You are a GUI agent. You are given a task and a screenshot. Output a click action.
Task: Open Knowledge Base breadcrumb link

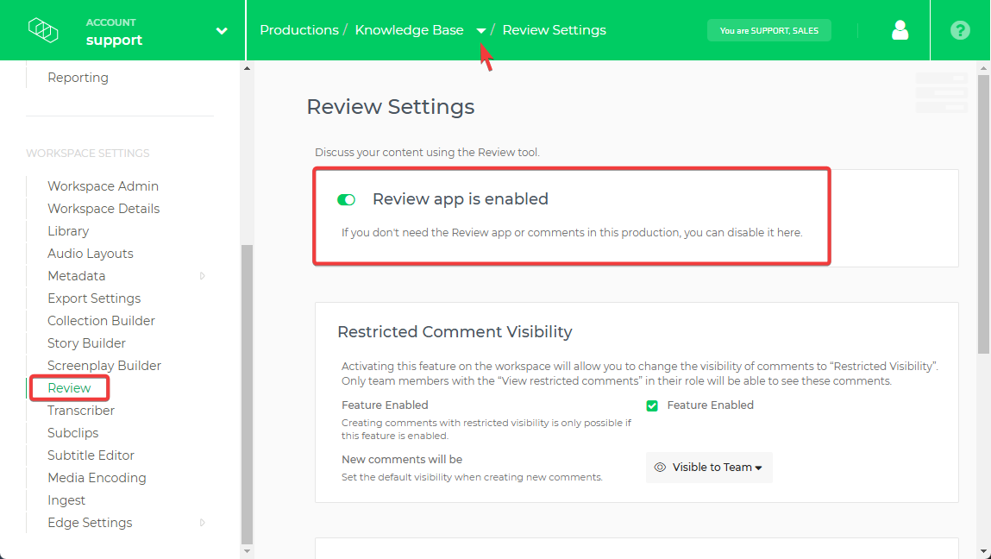click(x=409, y=29)
